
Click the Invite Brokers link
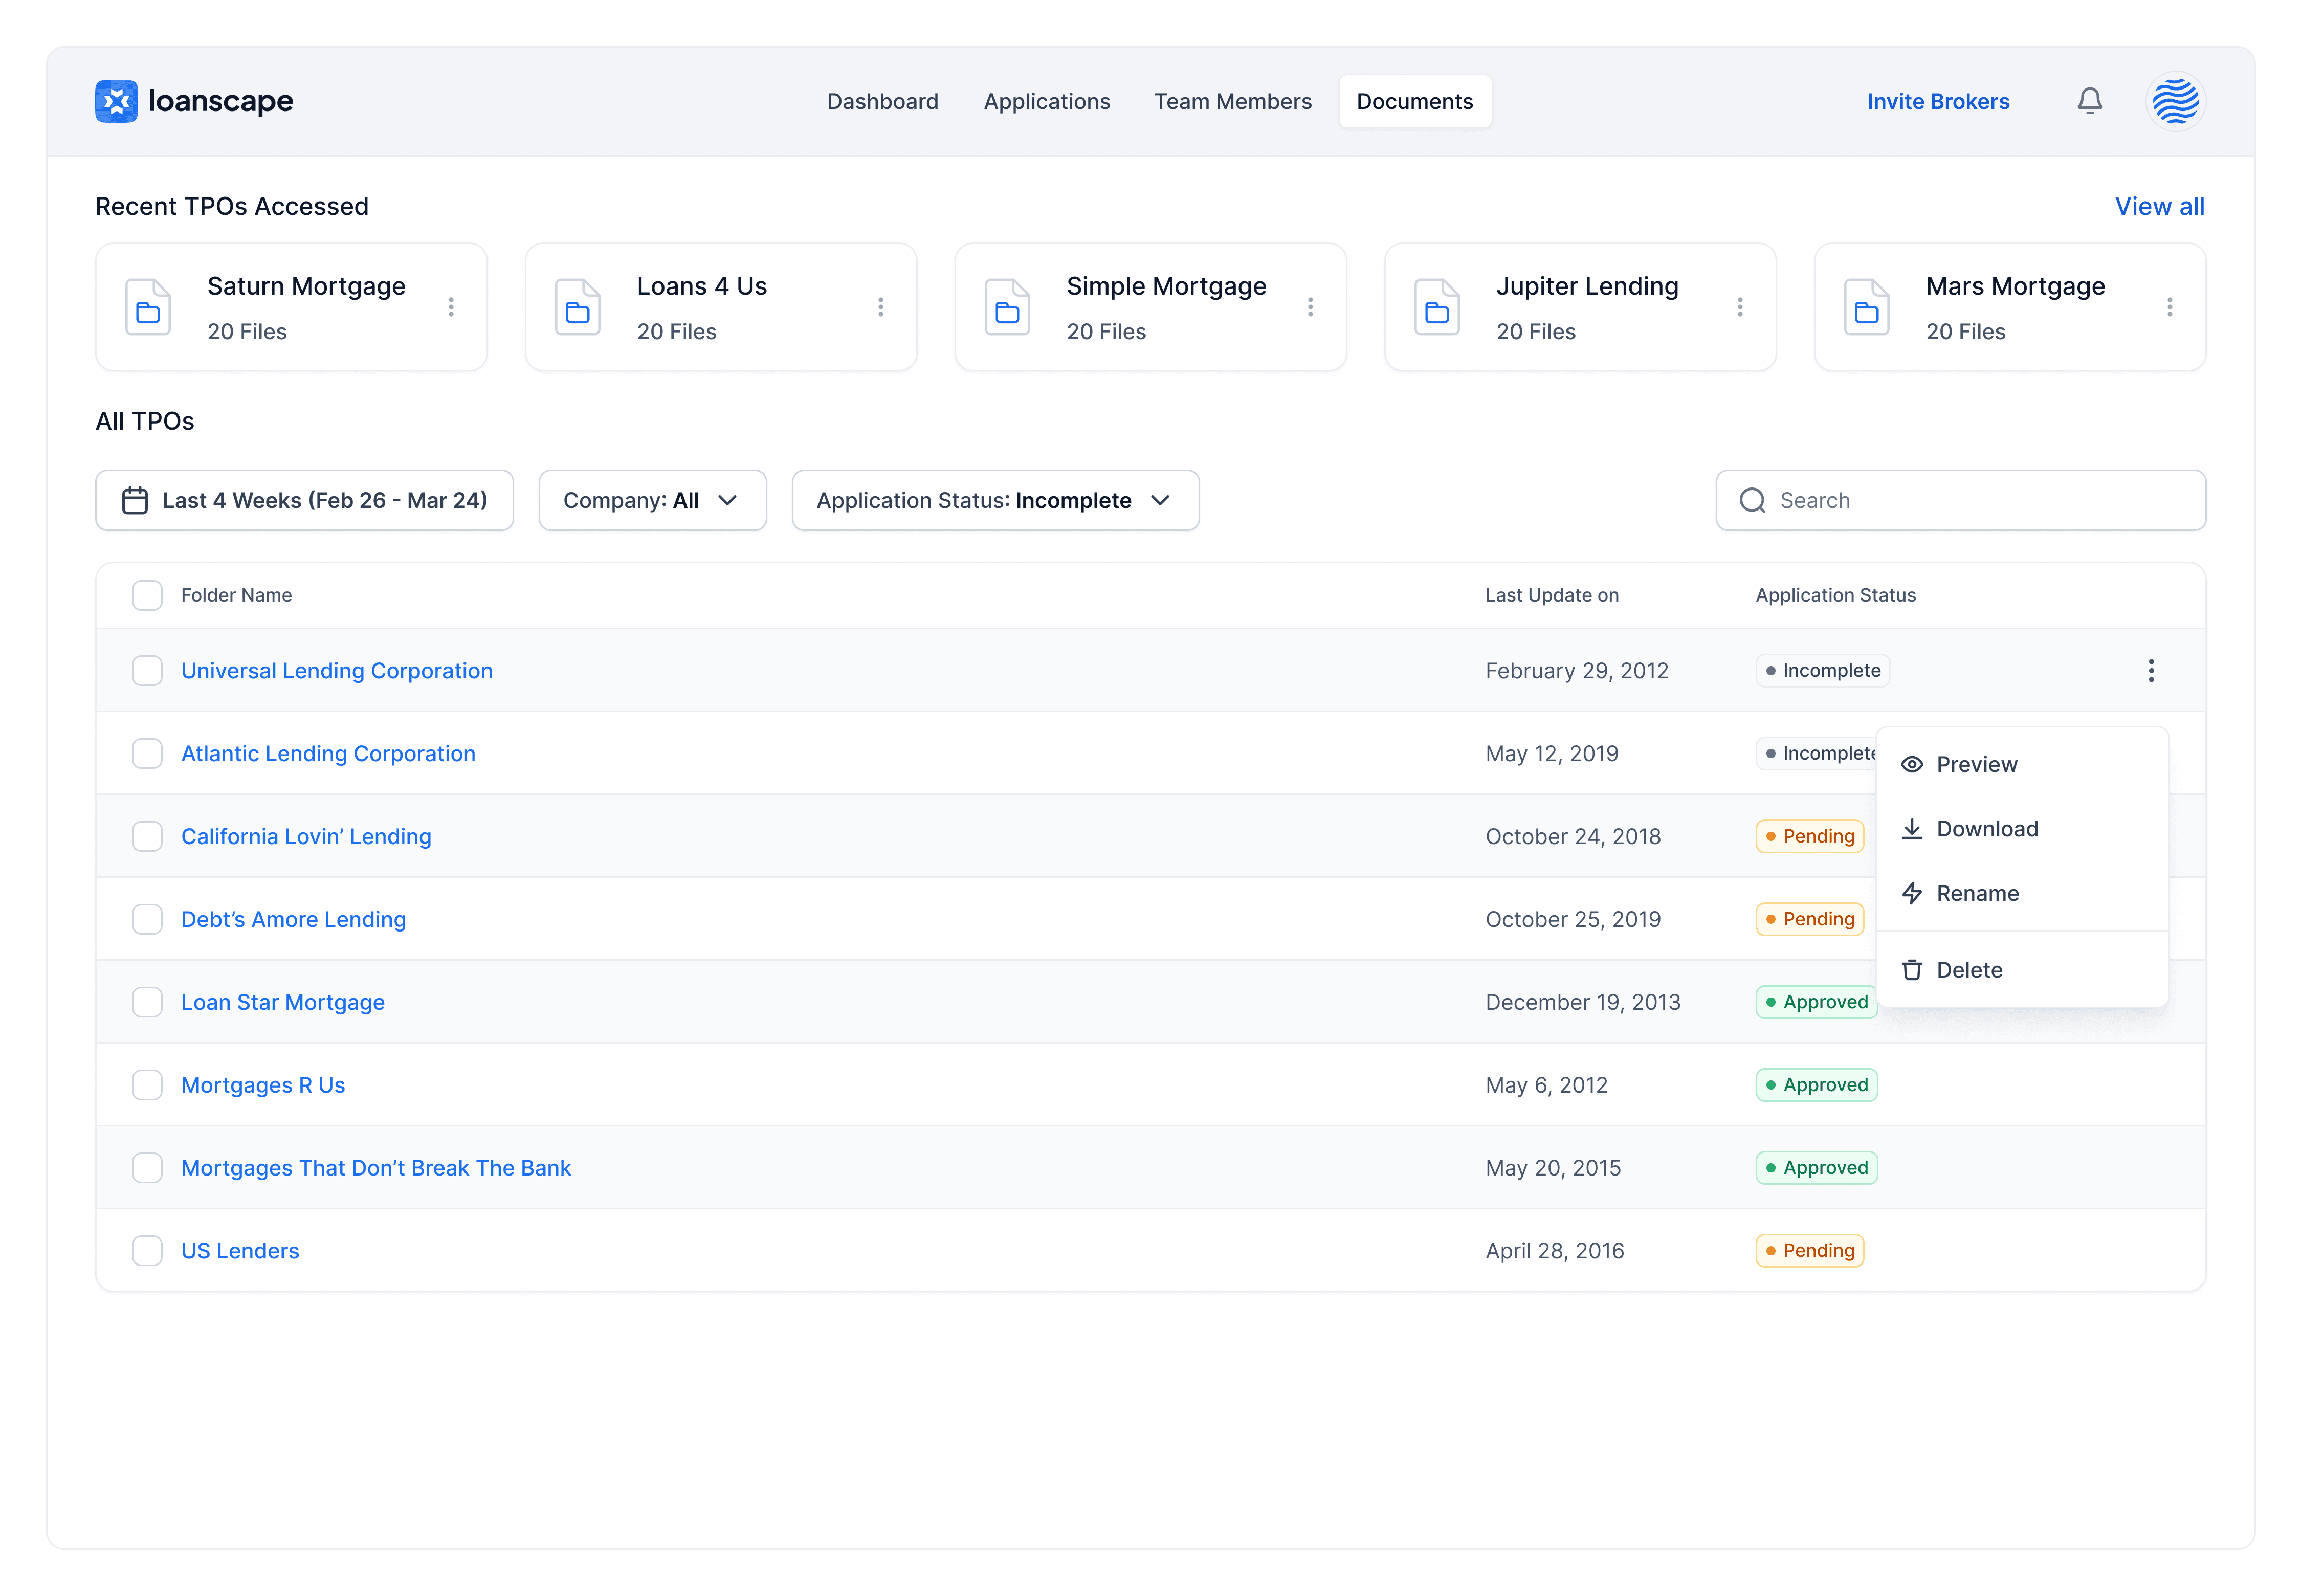tap(1937, 101)
